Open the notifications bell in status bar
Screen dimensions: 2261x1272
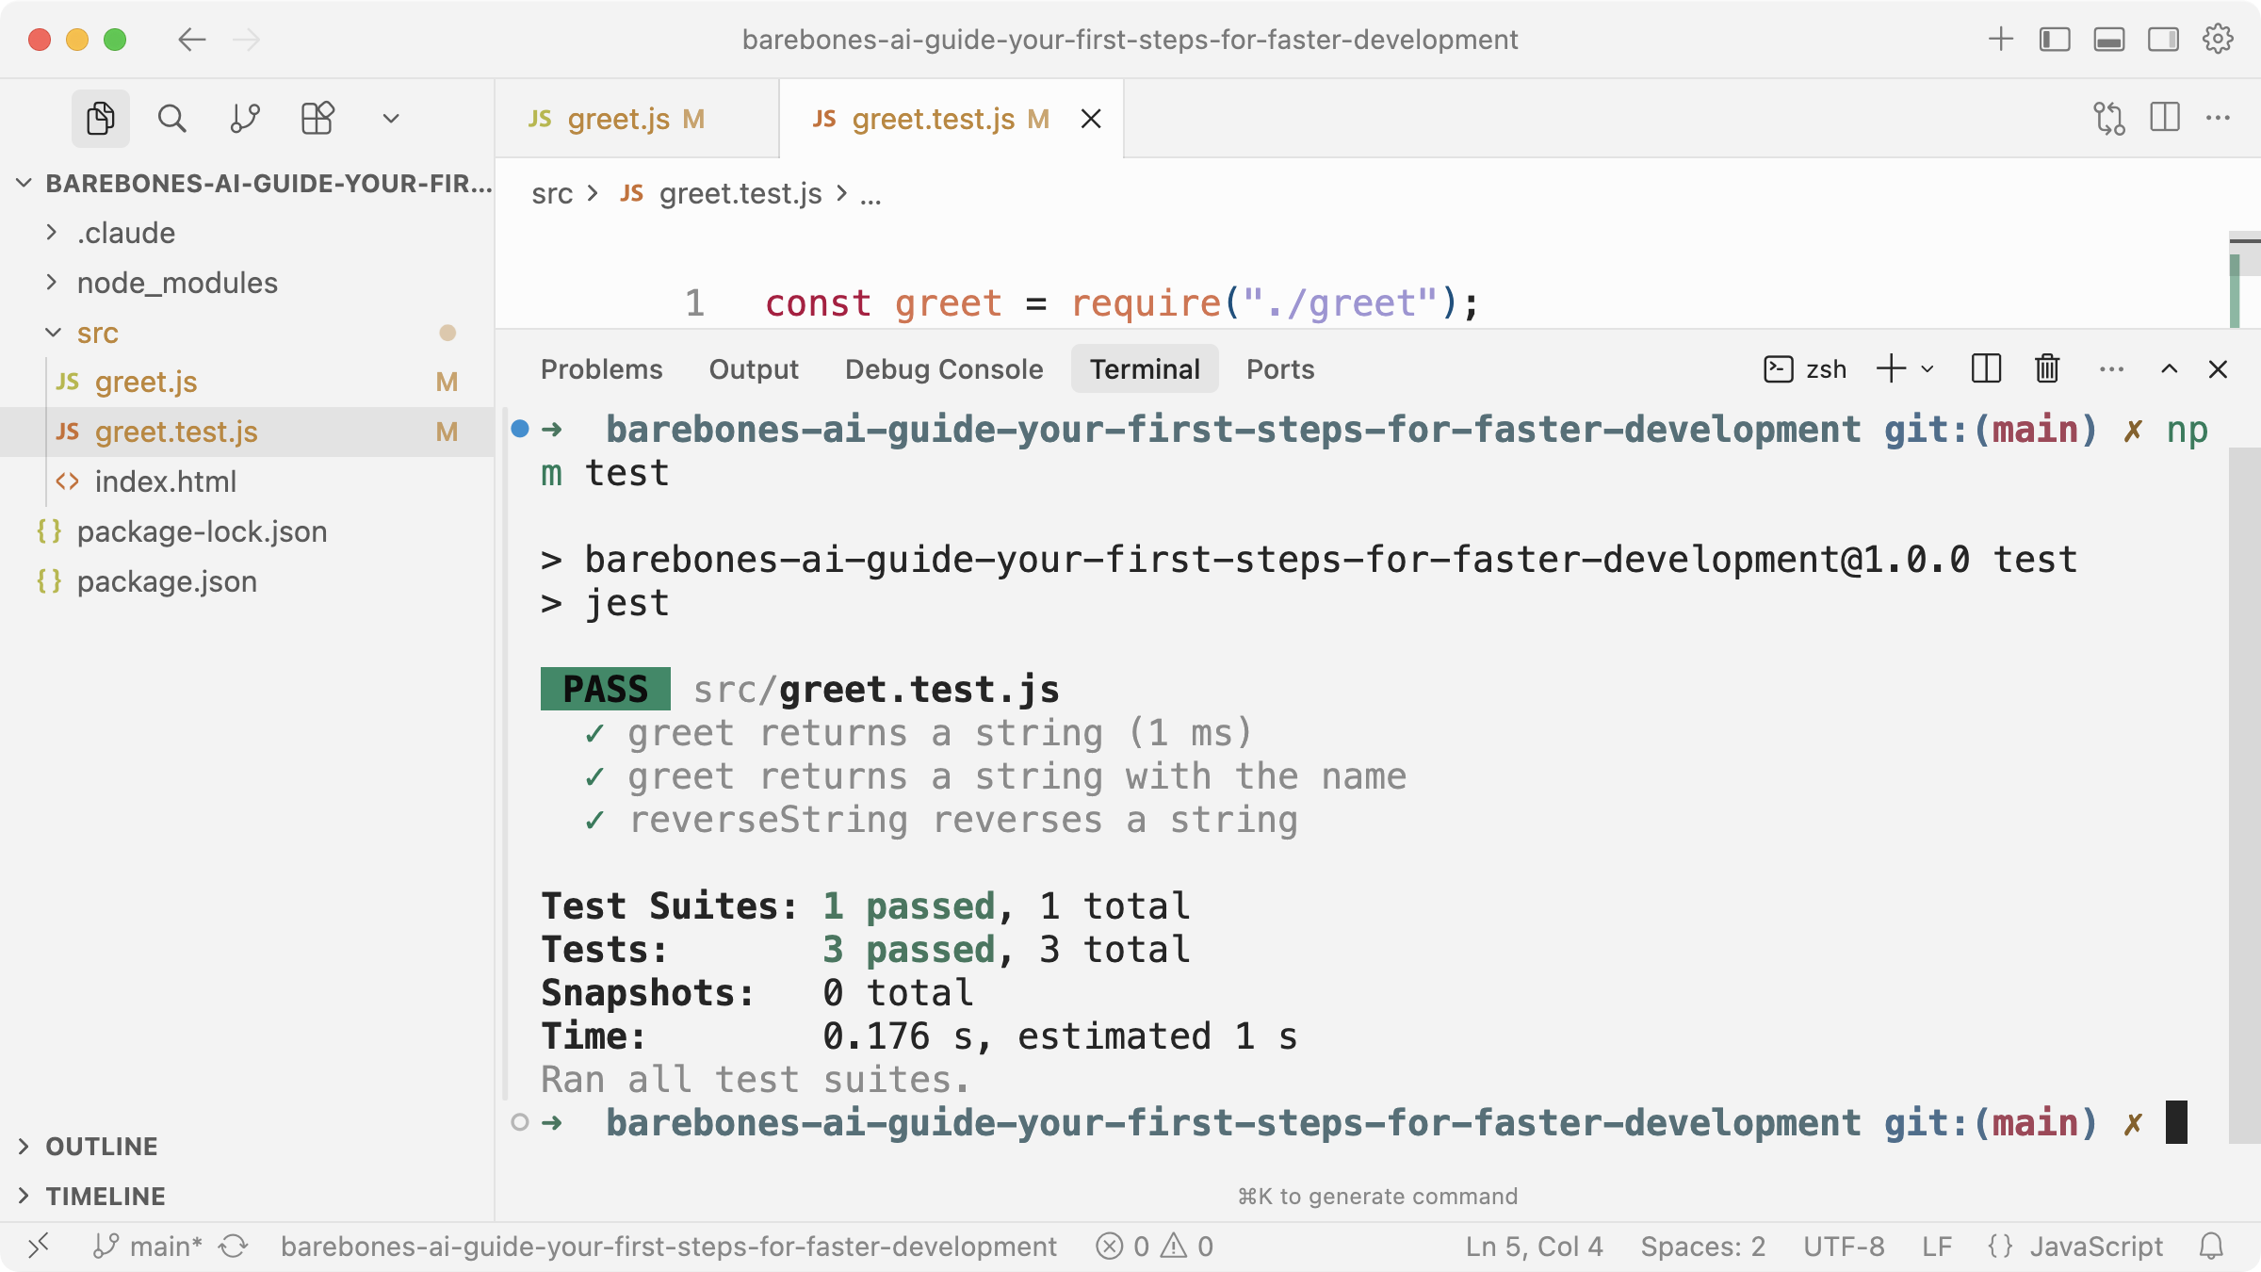pyautogui.click(x=2211, y=1247)
